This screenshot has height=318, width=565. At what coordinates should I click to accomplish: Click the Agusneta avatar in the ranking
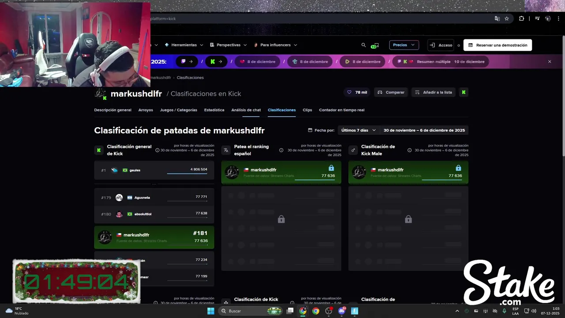click(x=119, y=197)
